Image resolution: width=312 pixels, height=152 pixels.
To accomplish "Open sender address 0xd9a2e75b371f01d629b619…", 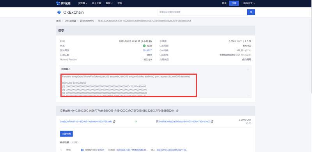I will 86,122.
